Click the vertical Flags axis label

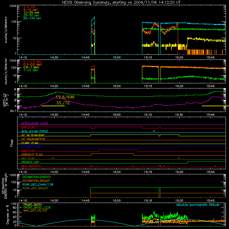click(x=11, y=143)
